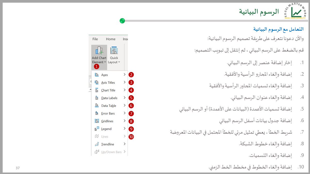Screen dimensions: 310x174
Task: Expand the Error Bars submenu arrow
Action: point(125,113)
